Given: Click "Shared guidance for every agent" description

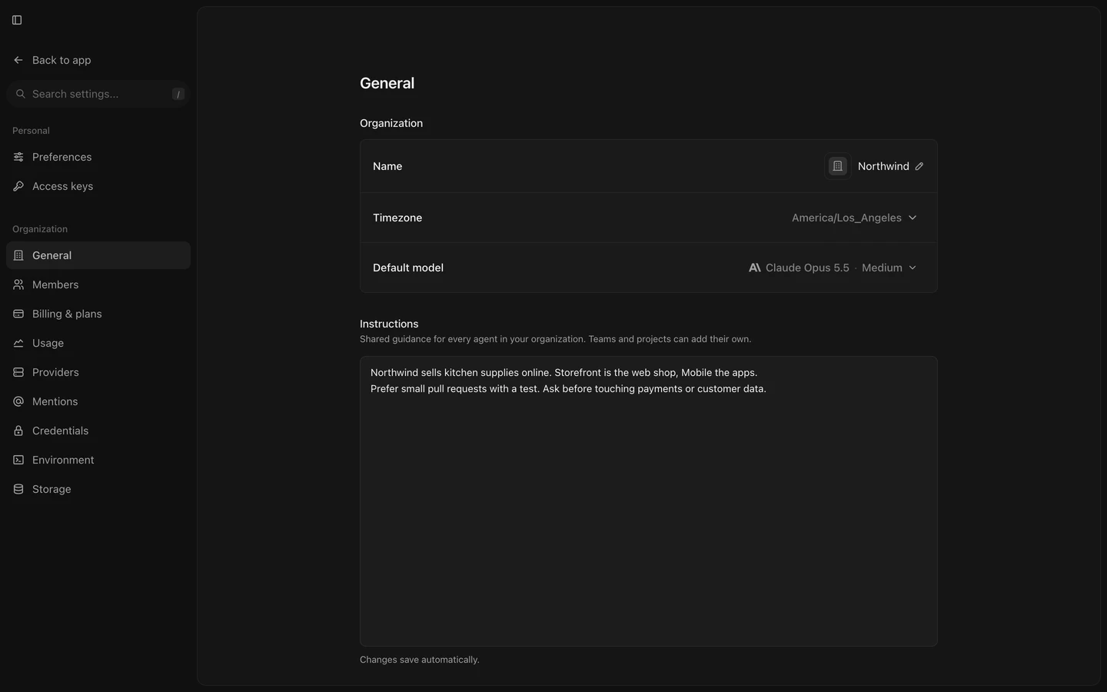Looking at the screenshot, I should pyautogui.click(x=556, y=339).
